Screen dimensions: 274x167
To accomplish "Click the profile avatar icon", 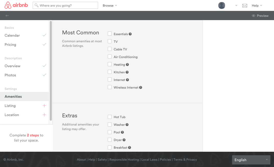I will pyautogui.click(x=221, y=5).
